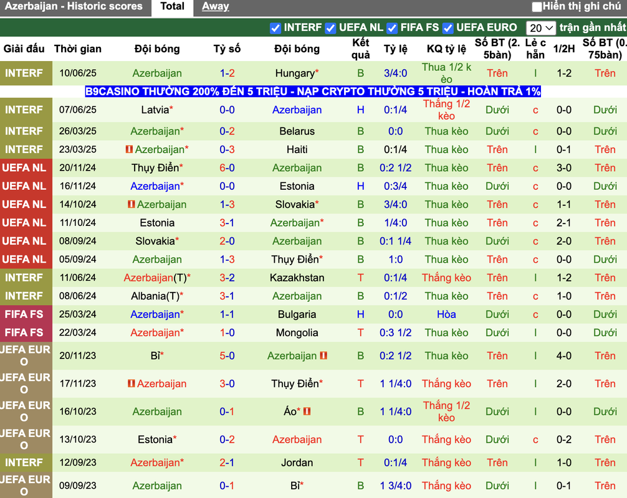
Task: Click the 0:1 1/4 odds for Slovakia match
Action: [x=396, y=241]
